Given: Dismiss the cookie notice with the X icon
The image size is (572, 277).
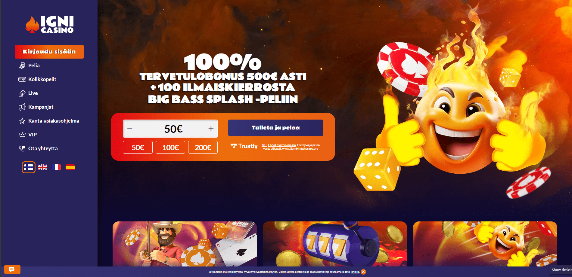Looking at the screenshot, I should [x=363, y=272].
